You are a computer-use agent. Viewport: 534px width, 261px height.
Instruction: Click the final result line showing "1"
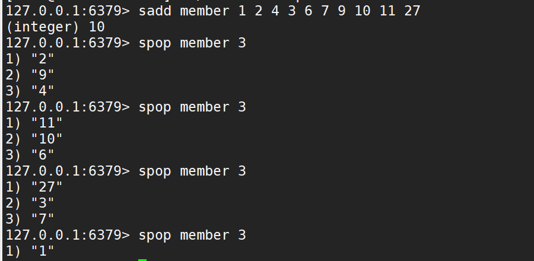coord(30,251)
